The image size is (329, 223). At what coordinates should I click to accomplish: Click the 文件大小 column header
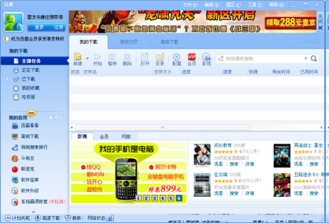163,72
